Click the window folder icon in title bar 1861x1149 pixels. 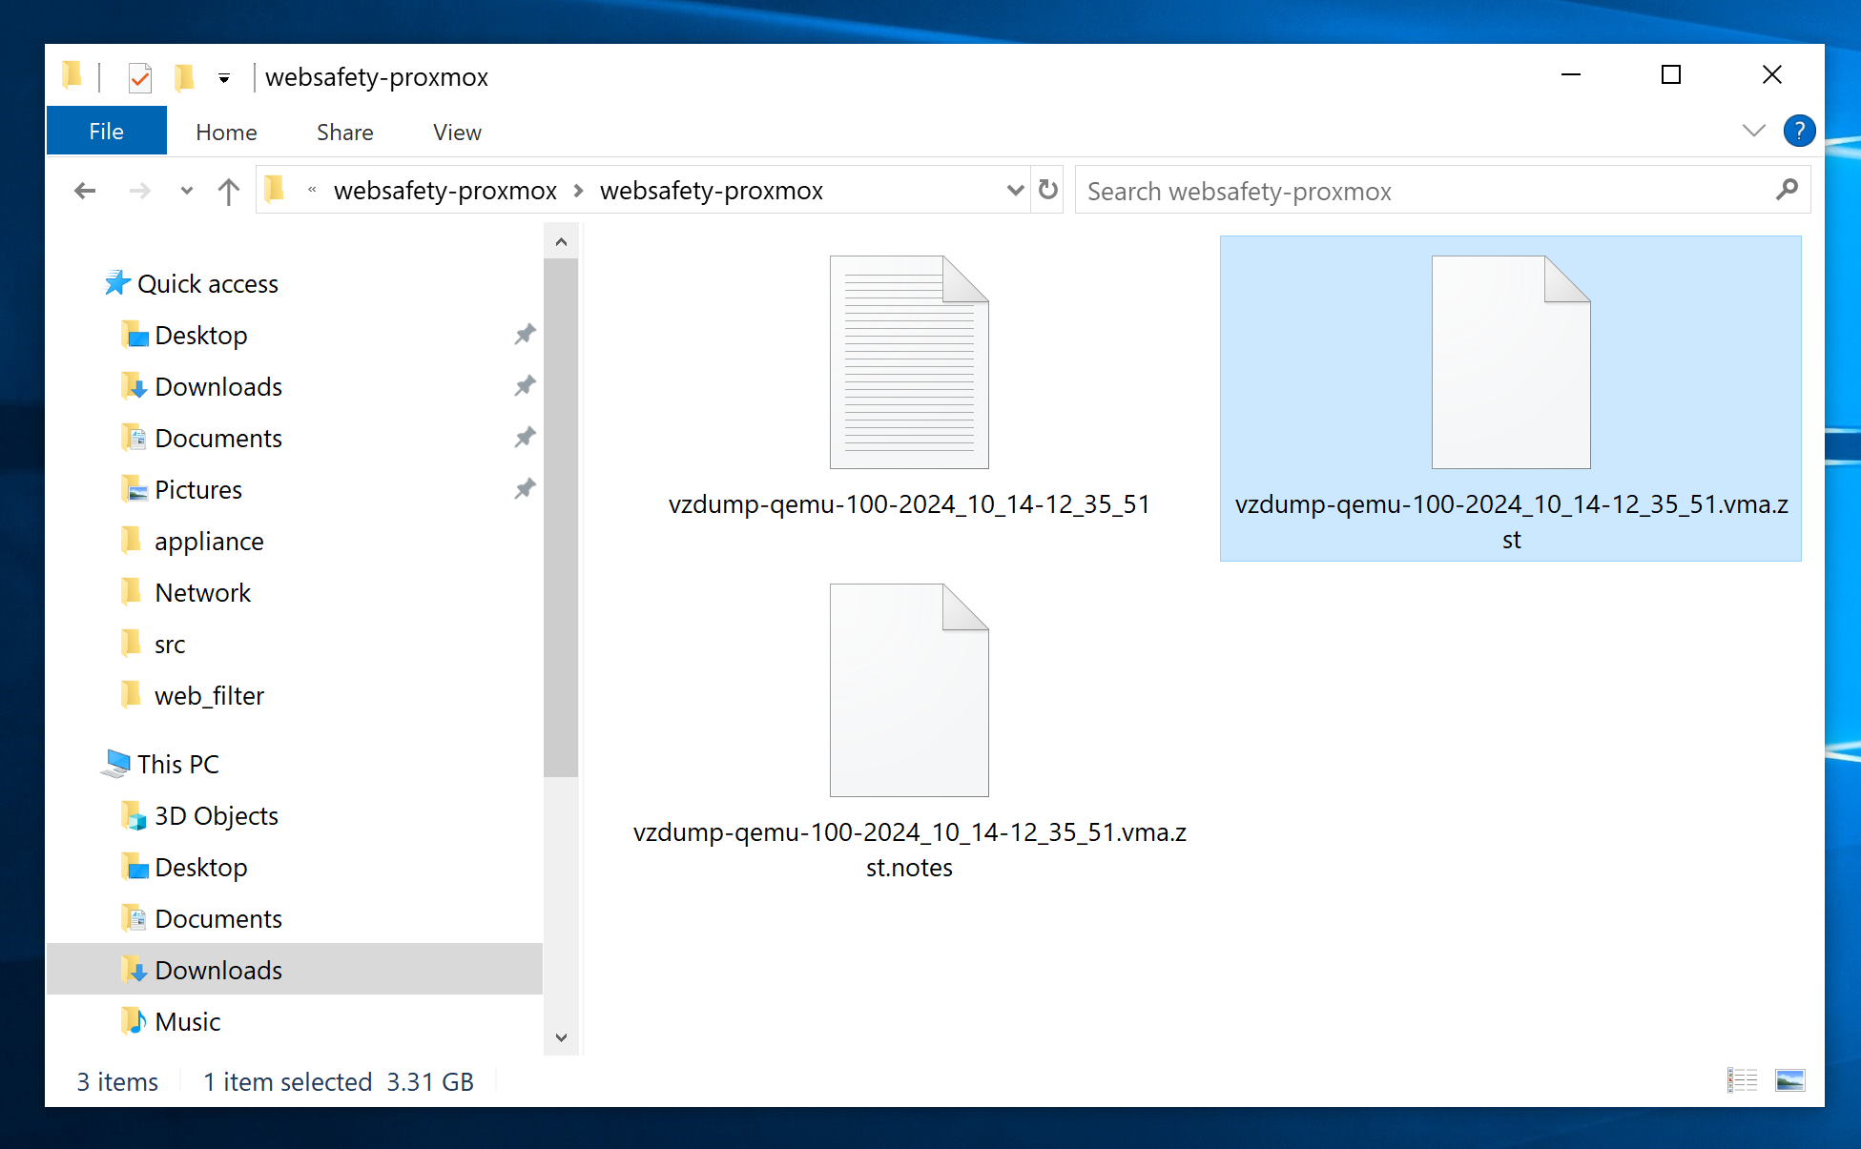tap(72, 75)
